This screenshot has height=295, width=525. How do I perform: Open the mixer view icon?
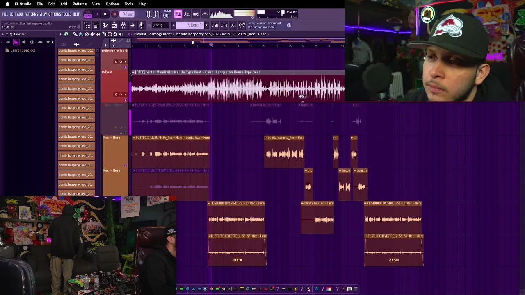(123, 25)
